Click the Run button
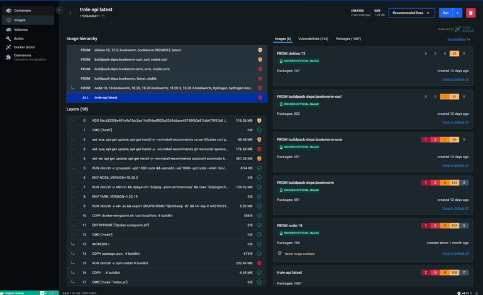 pos(445,13)
